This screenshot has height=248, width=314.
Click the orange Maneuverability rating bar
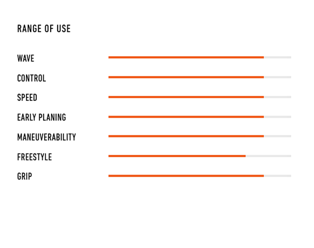186,136
